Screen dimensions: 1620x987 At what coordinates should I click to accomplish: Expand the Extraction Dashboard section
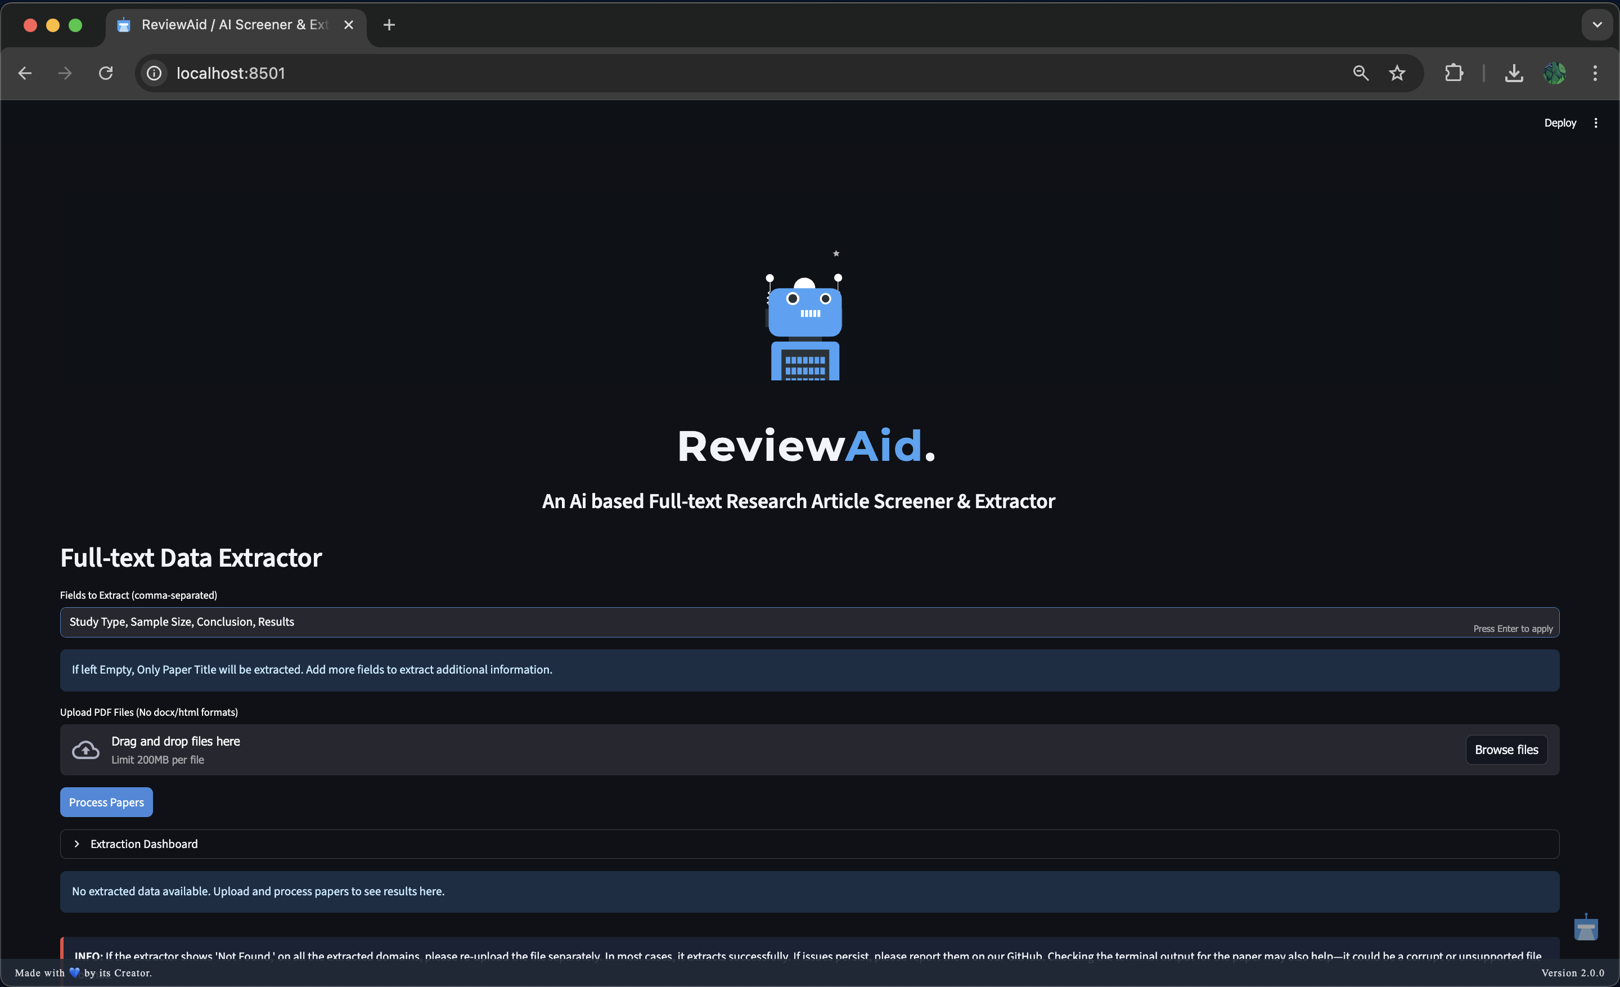pyautogui.click(x=143, y=844)
